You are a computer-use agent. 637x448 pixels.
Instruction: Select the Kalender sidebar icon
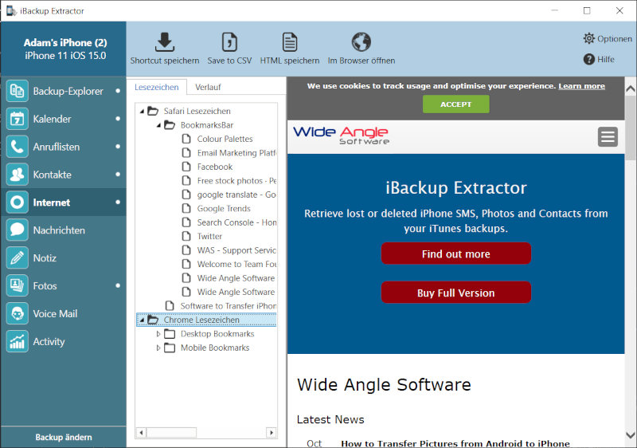17,119
